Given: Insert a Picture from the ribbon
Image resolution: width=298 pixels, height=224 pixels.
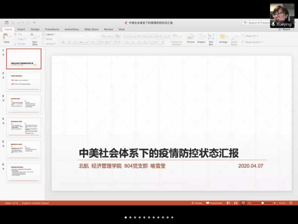Looking at the screenshot, I should click(x=190, y=37).
